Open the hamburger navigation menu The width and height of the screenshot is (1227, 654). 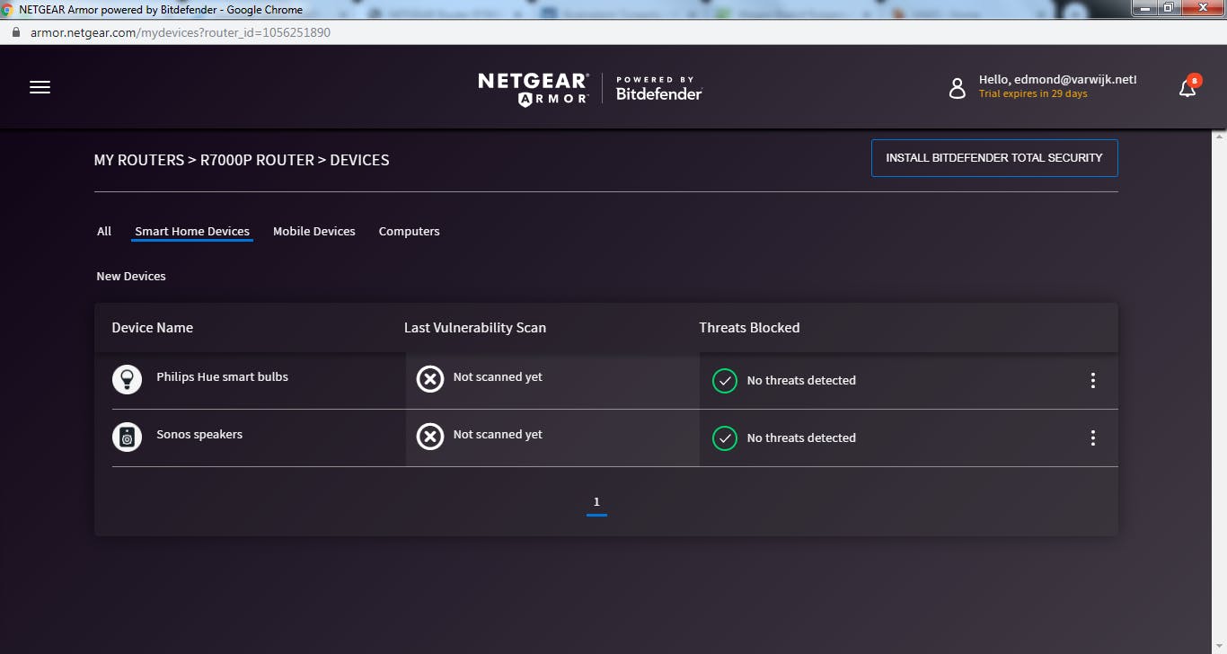pyautogui.click(x=40, y=87)
